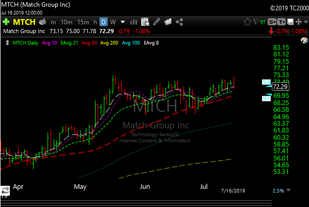Click the four-arrow move window icon

click(299, 22)
